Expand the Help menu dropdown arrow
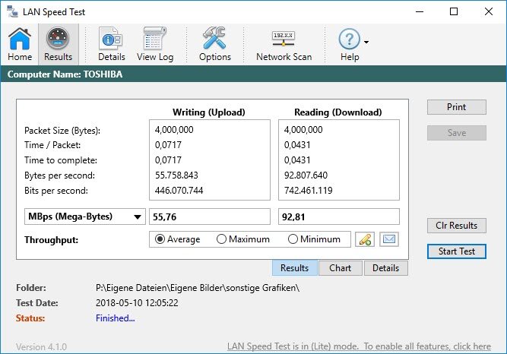507x354 pixels. pos(366,42)
